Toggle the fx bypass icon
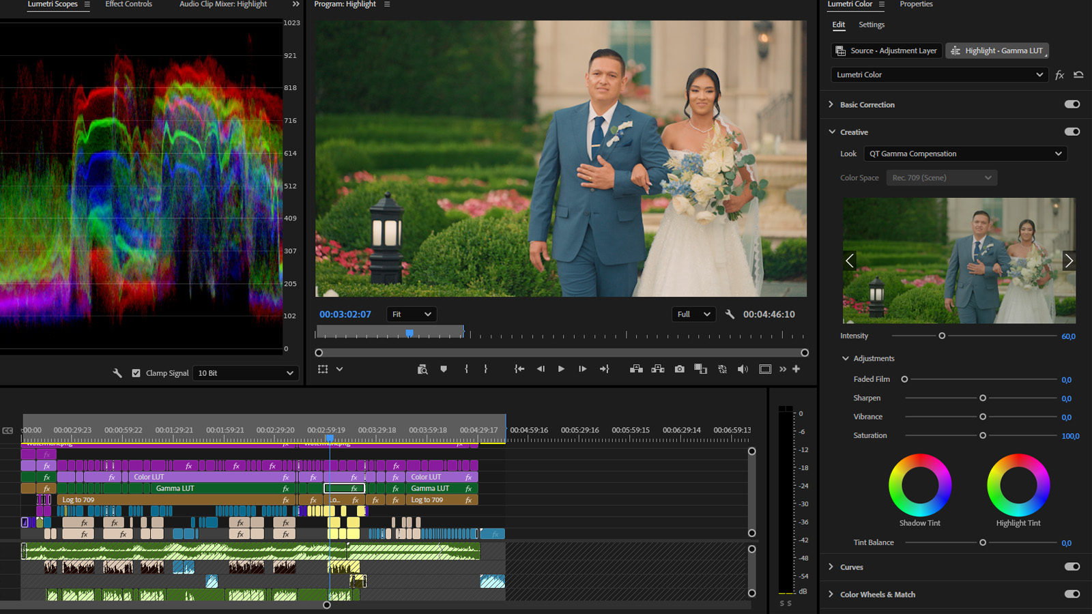This screenshot has width=1092, height=614. click(x=1059, y=75)
